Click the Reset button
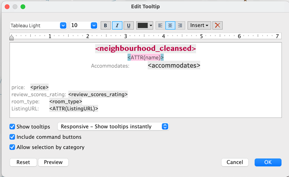The image size is (289, 177). pyautogui.click(x=23, y=162)
